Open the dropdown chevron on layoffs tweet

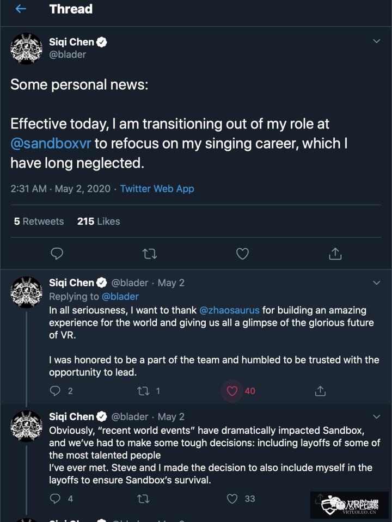coord(376,416)
